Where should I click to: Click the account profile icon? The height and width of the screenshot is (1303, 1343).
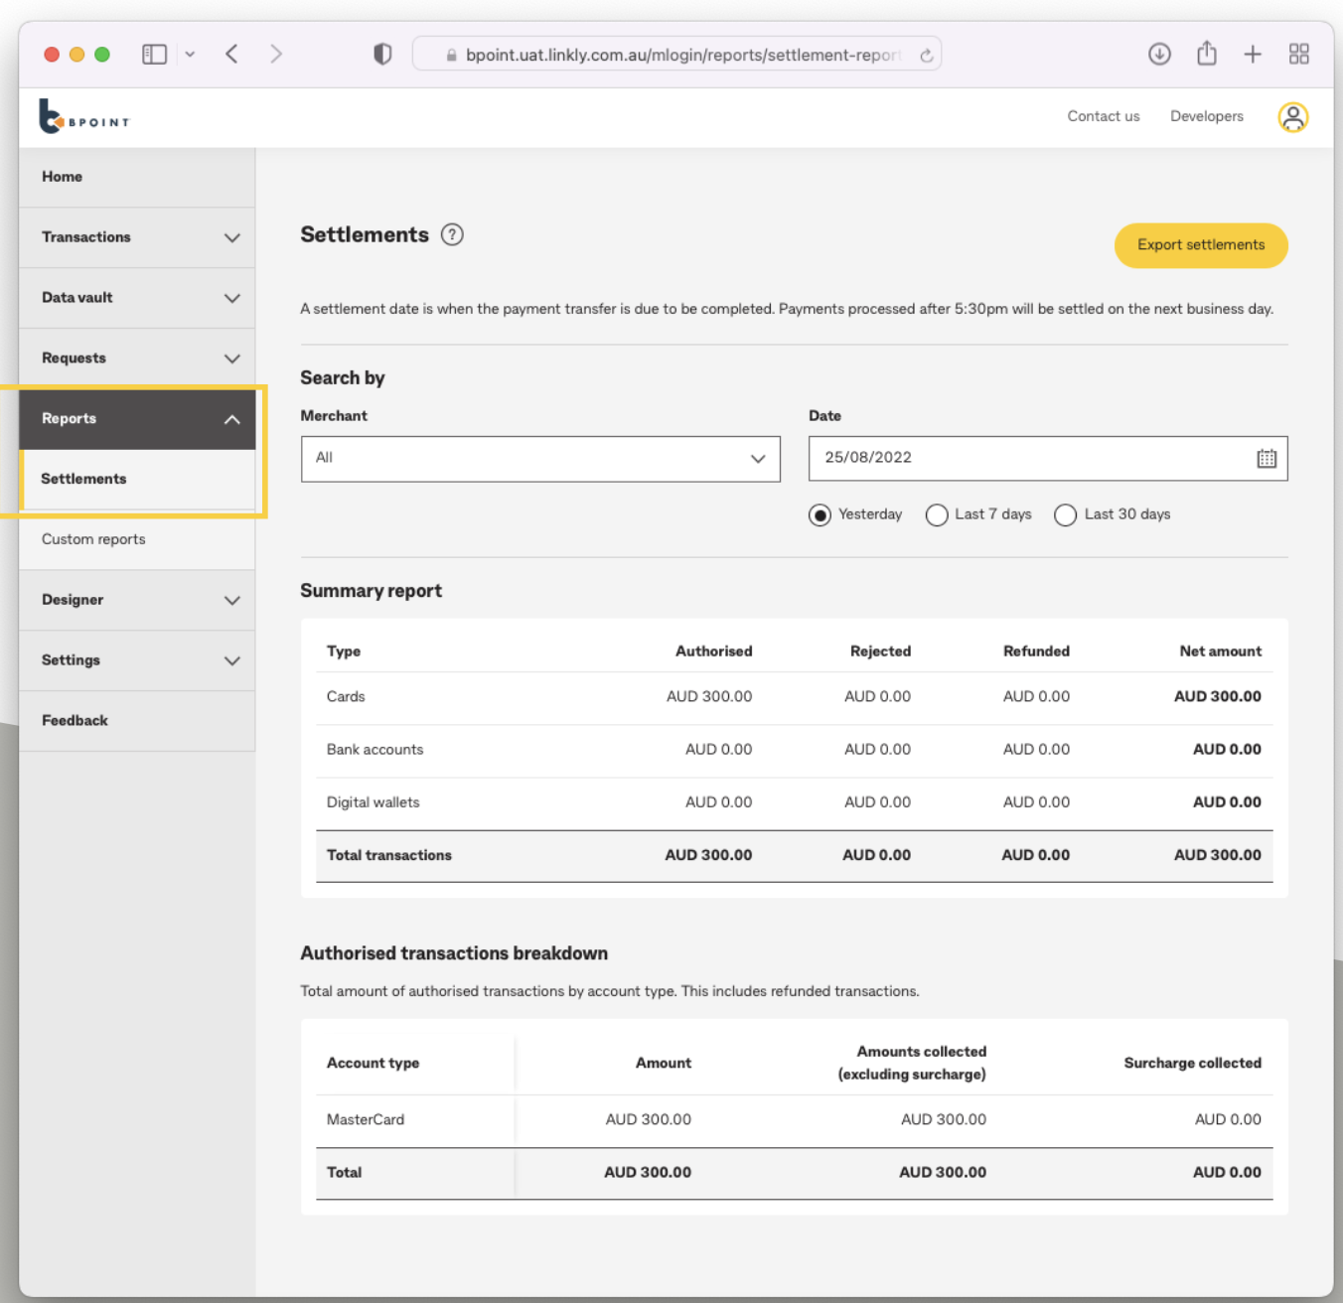pos(1292,117)
